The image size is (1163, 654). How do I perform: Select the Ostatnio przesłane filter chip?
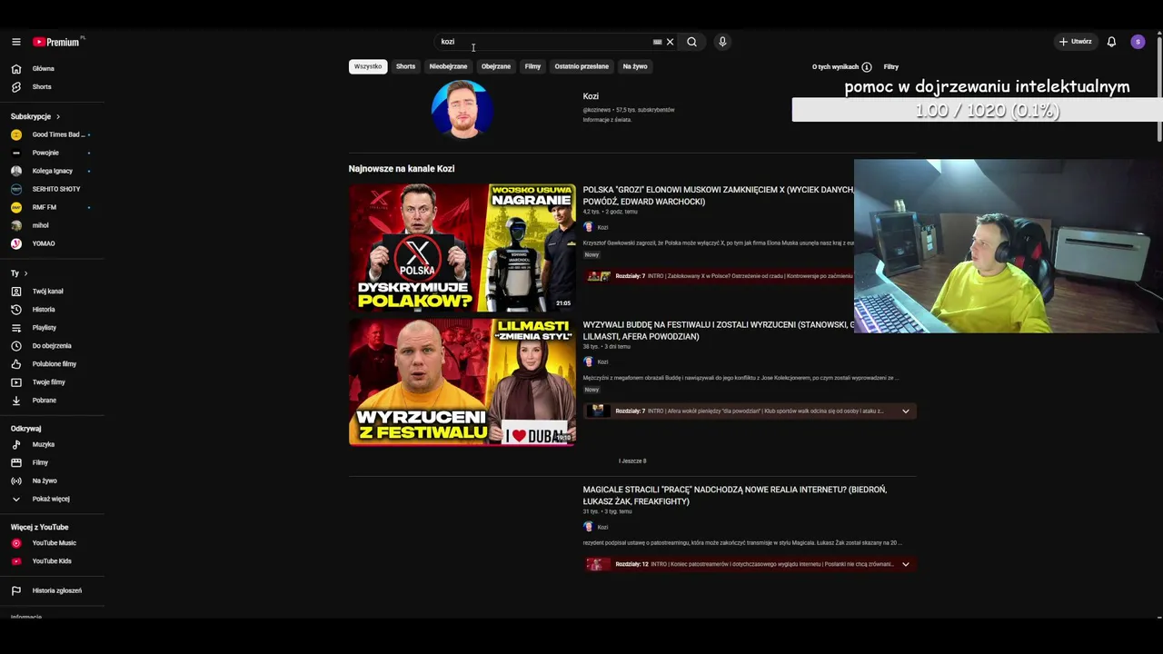pyautogui.click(x=581, y=66)
